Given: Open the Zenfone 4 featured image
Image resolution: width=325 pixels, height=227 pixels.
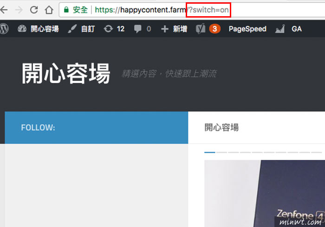Looking at the screenshot, I should pyautogui.click(x=265, y=194).
